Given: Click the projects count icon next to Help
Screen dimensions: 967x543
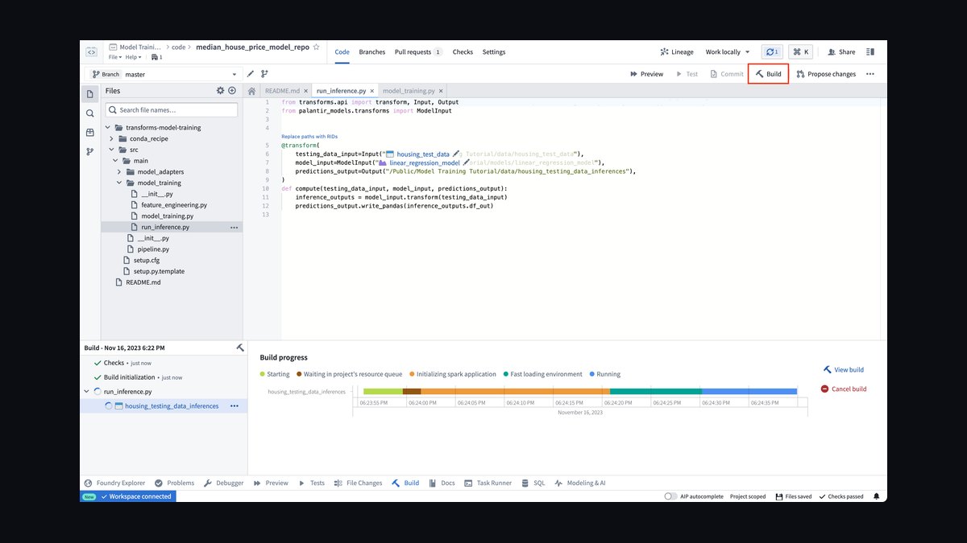Looking at the screenshot, I should [x=156, y=57].
